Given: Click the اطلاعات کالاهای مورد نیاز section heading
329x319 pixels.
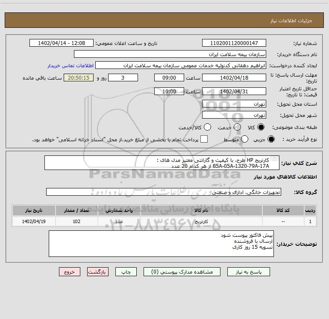Looking at the screenshot, I should coord(285,177).
